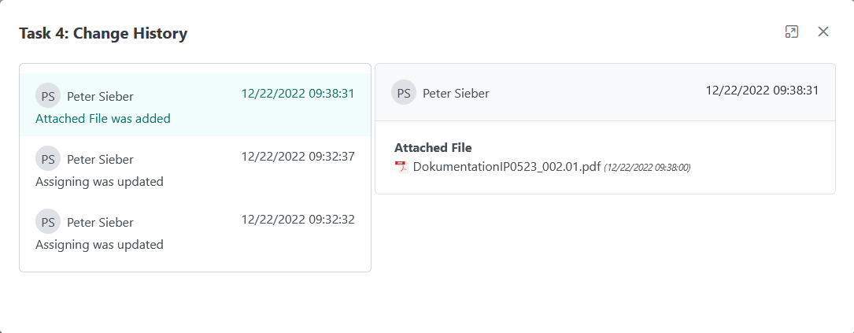Click PS avatar in the detail panel header

pos(404,93)
